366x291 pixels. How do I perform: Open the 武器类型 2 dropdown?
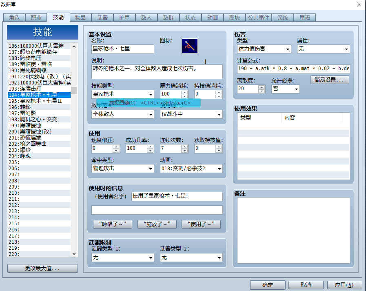point(191,258)
